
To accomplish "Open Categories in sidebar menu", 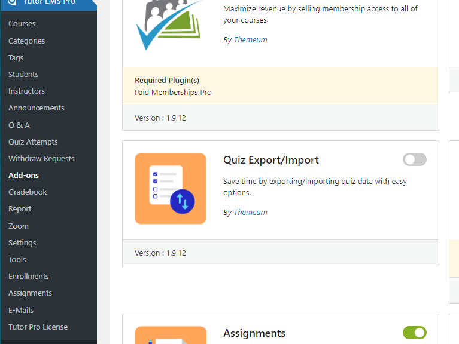I will 27,41.
